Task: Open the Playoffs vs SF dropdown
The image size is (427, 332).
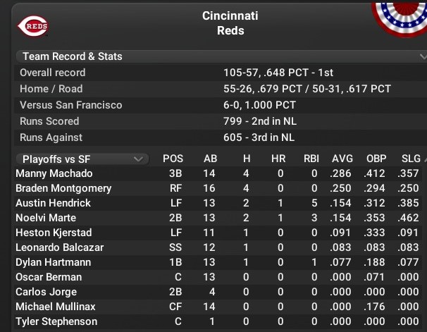Action: (82, 159)
